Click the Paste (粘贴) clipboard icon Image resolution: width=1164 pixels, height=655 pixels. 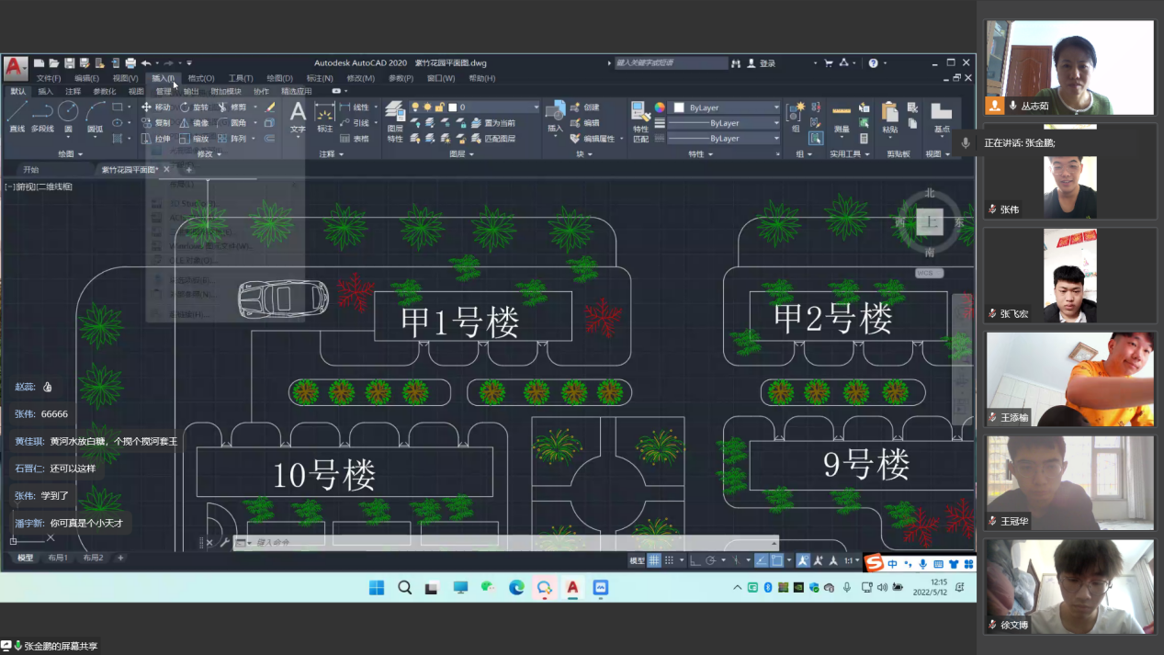click(889, 117)
